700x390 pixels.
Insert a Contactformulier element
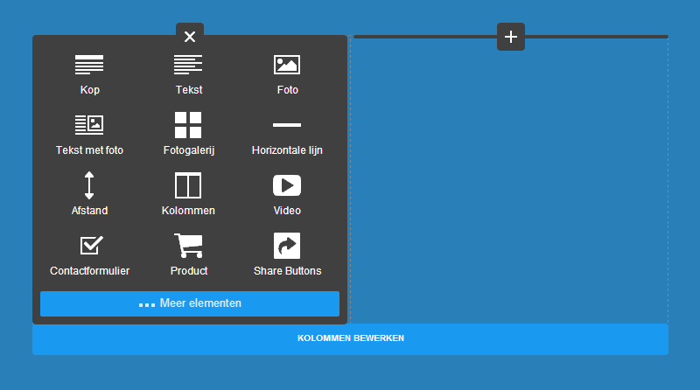[90, 255]
